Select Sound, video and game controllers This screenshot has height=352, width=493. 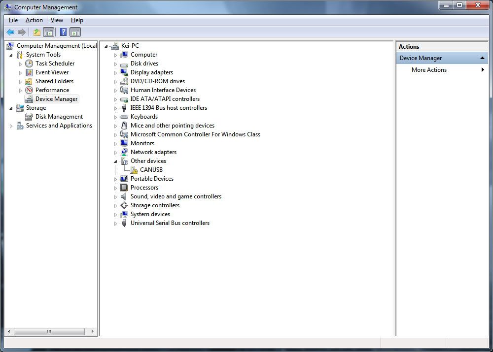click(176, 196)
